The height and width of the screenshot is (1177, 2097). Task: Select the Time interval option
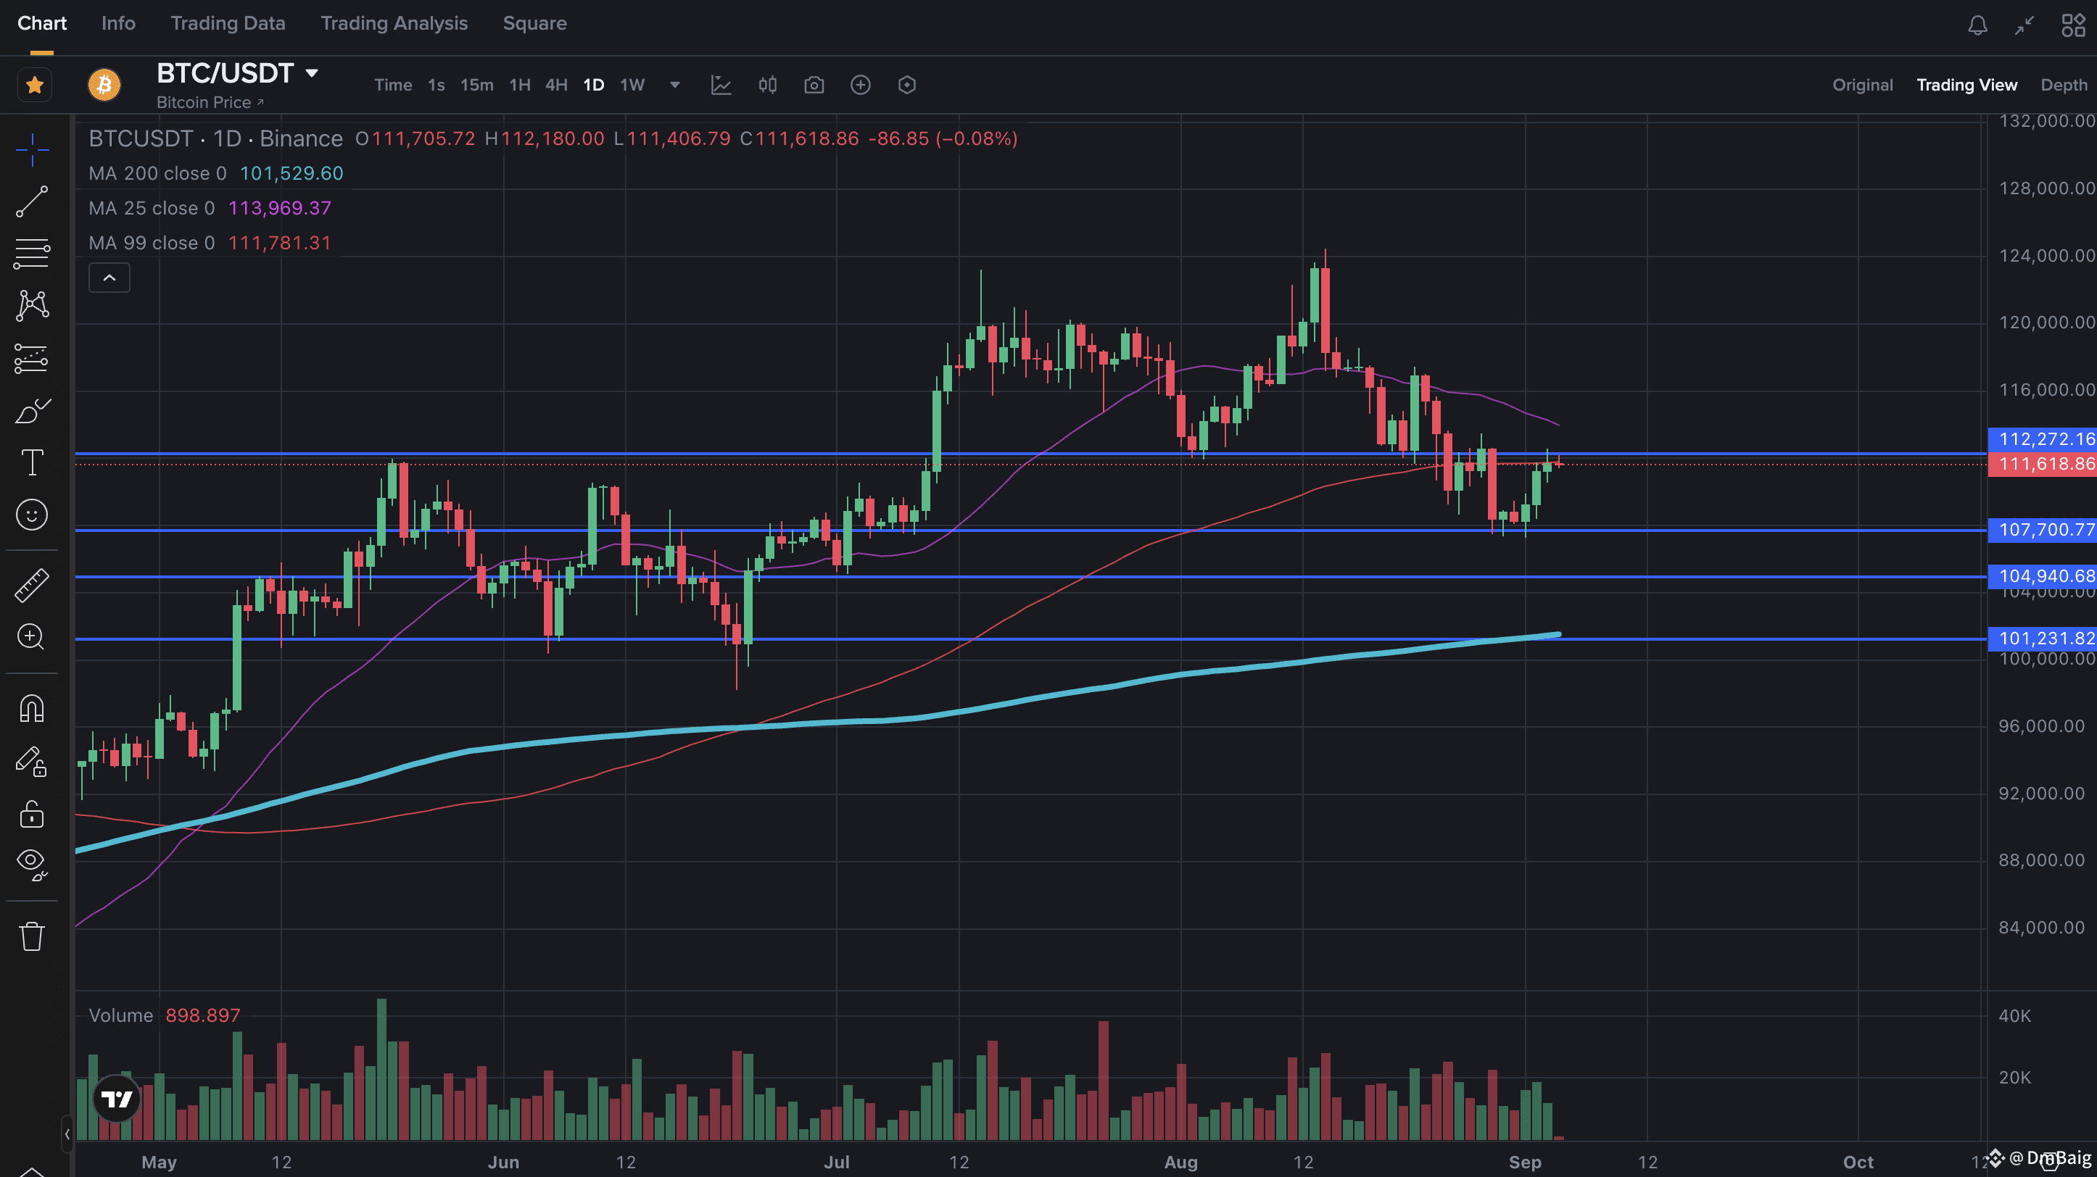pyautogui.click(x=393, y=85)
